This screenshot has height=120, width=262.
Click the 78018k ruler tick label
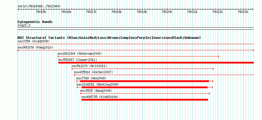click(x=117, y=12)
